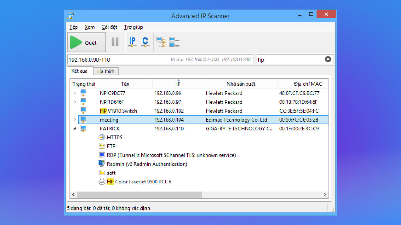Click the computer icon of NPIC9BC77
This screenshot has width=401, height=225.
(83, 93)
